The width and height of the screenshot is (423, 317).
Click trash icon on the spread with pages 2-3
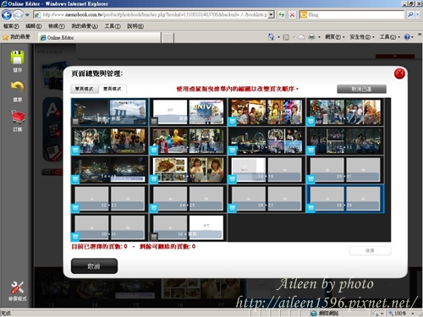[232, 122]
